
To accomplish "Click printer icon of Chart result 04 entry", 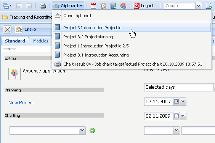I will click(x=58, y=64).
